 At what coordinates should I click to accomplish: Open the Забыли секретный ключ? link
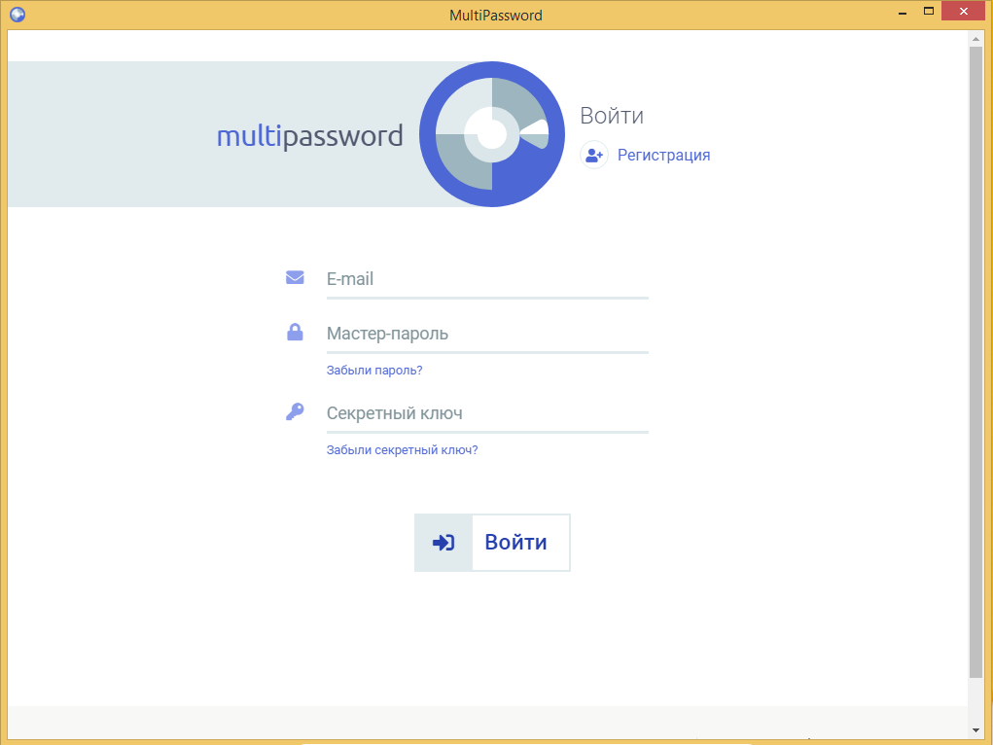pos(402,449)
